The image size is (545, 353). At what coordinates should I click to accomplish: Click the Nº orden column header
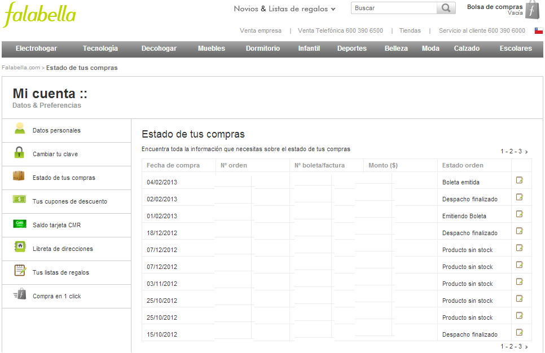(x=234, y=165)
